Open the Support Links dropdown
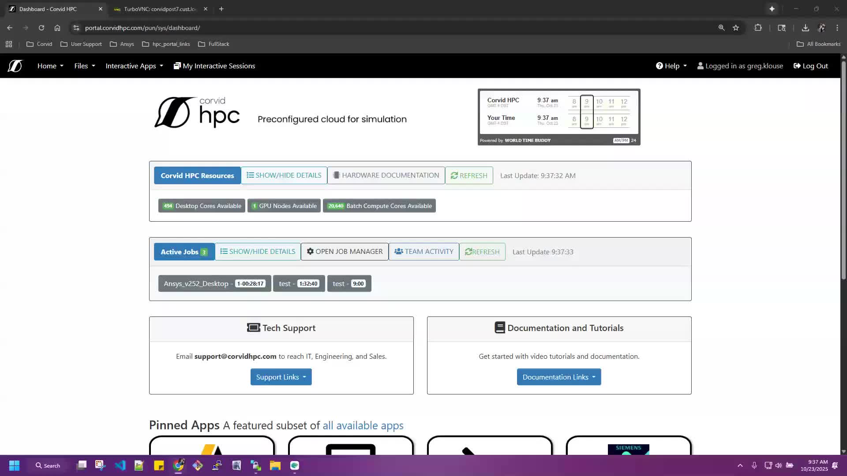This screenshot has width=847, height=476. click(281, 377)
